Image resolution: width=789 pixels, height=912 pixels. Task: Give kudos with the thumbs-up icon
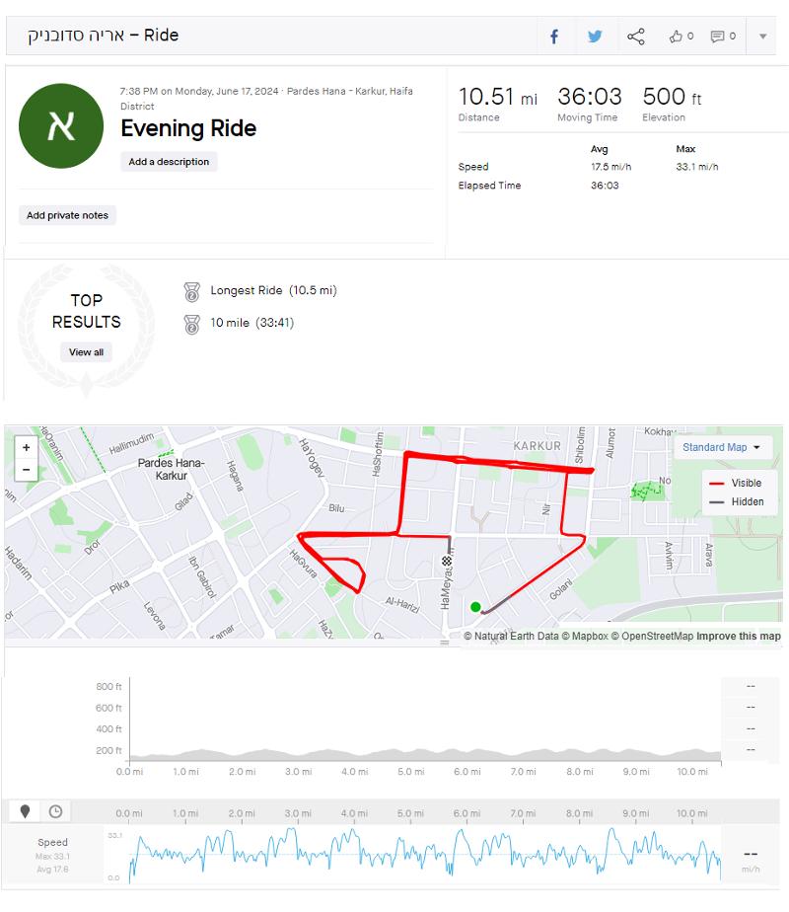click(x=681, y=37)
